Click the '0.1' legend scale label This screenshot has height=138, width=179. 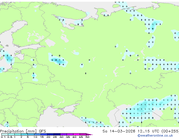click(x=3, y=137)
